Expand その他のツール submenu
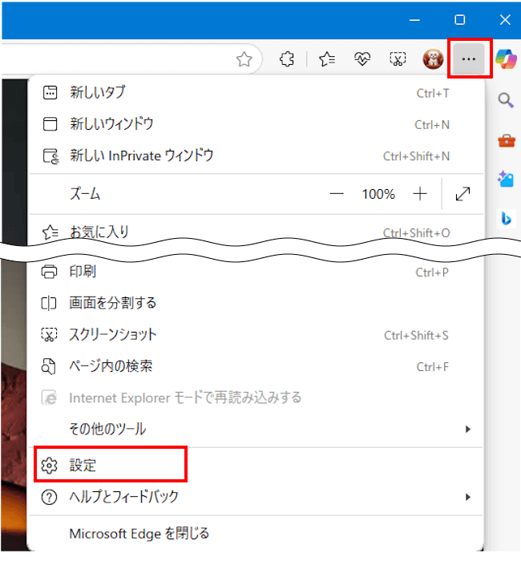The image size is (521, 565). click(x=256, y=429)
